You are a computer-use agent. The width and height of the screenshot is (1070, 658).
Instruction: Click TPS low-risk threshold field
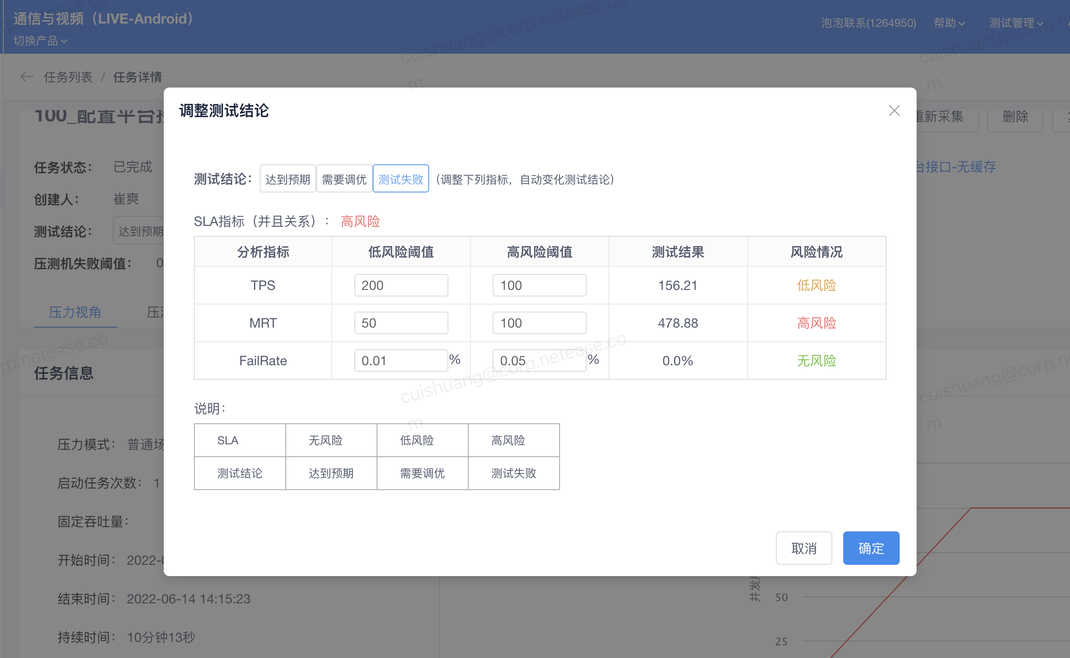click(401, 285)
